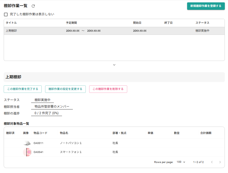Click the item name スマートフォン１
Screen dimensions: 228x173
click(71, 152)
